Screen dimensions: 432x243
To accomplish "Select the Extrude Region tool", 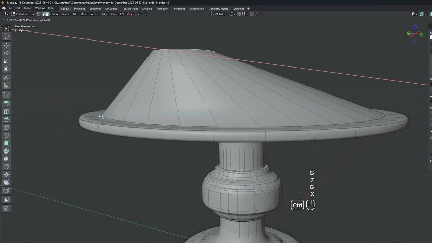I will [6, 104].
